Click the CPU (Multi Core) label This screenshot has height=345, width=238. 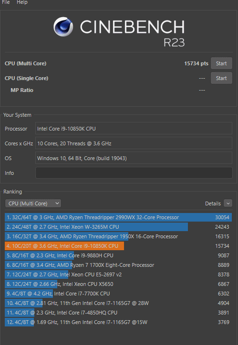click(x=26, y=63)
